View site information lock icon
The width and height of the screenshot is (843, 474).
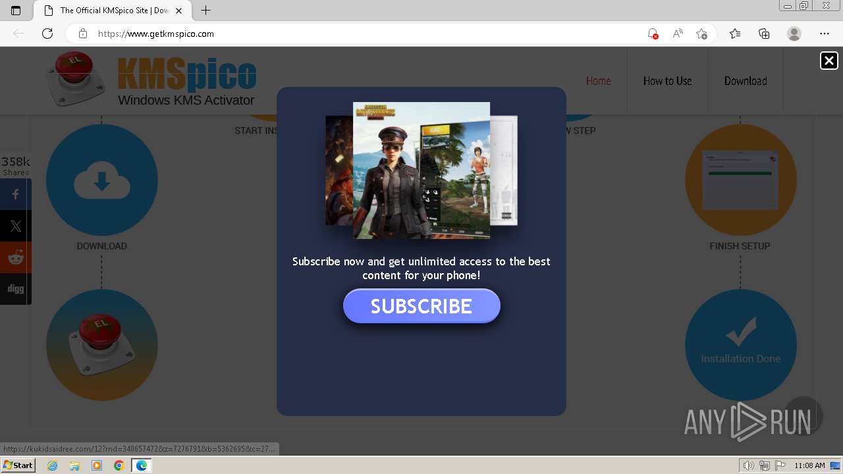(x=82, y=34)
